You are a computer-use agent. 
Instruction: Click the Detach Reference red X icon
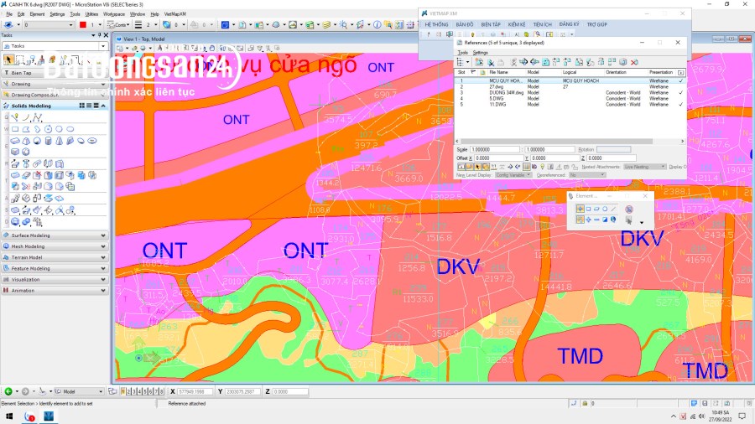point(634,62)
